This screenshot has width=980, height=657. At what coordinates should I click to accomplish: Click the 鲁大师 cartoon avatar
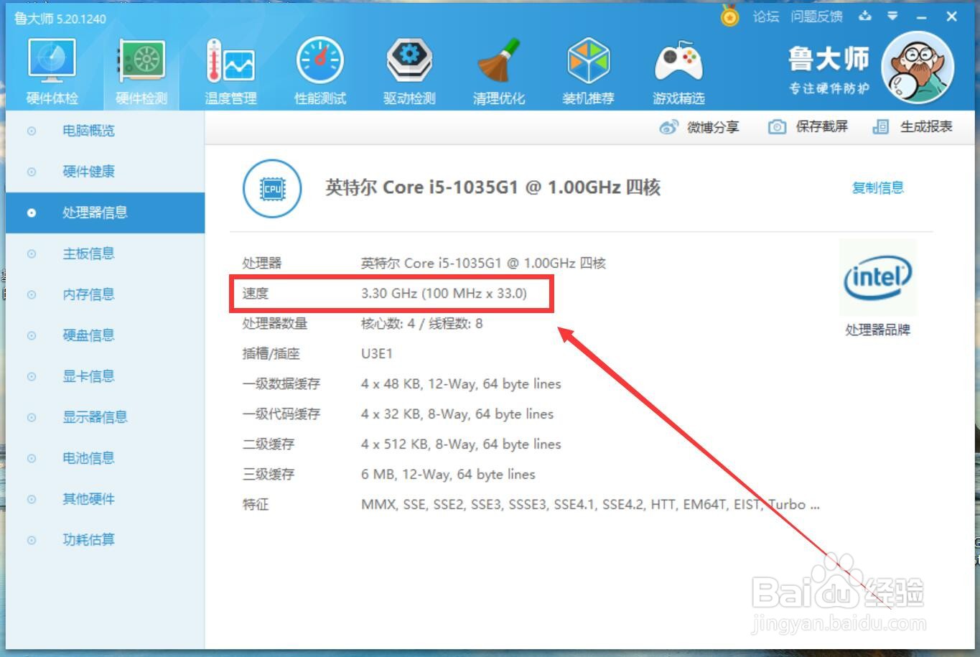tap(918, 67)
